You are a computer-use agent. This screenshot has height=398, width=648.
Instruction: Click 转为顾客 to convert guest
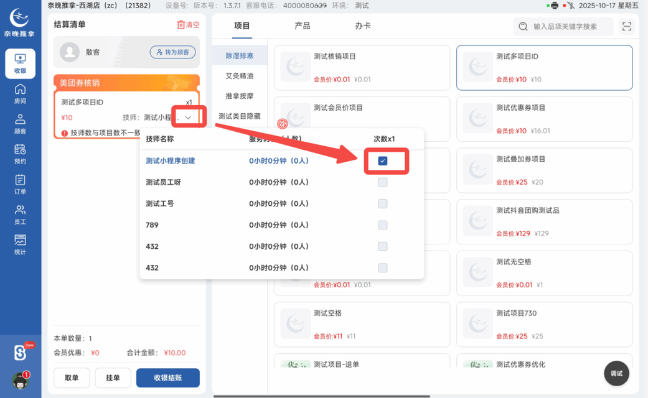coord(172,52)
